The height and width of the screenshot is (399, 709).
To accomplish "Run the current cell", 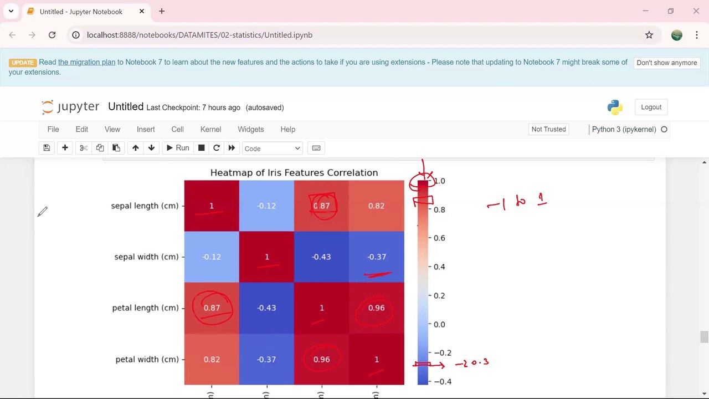I will [x=178, y=148].
